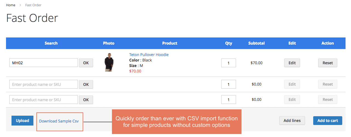351x137 pixels.
Task: Download the sample CSV file
Action: pyautogui.click(x=59, y=121)
